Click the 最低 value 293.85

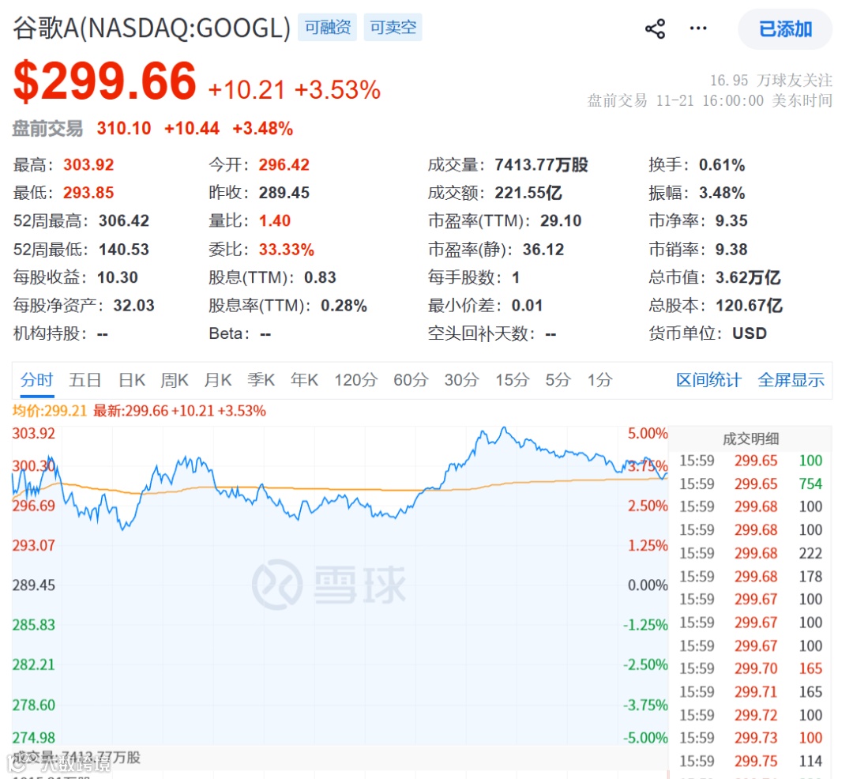point(88,193)
